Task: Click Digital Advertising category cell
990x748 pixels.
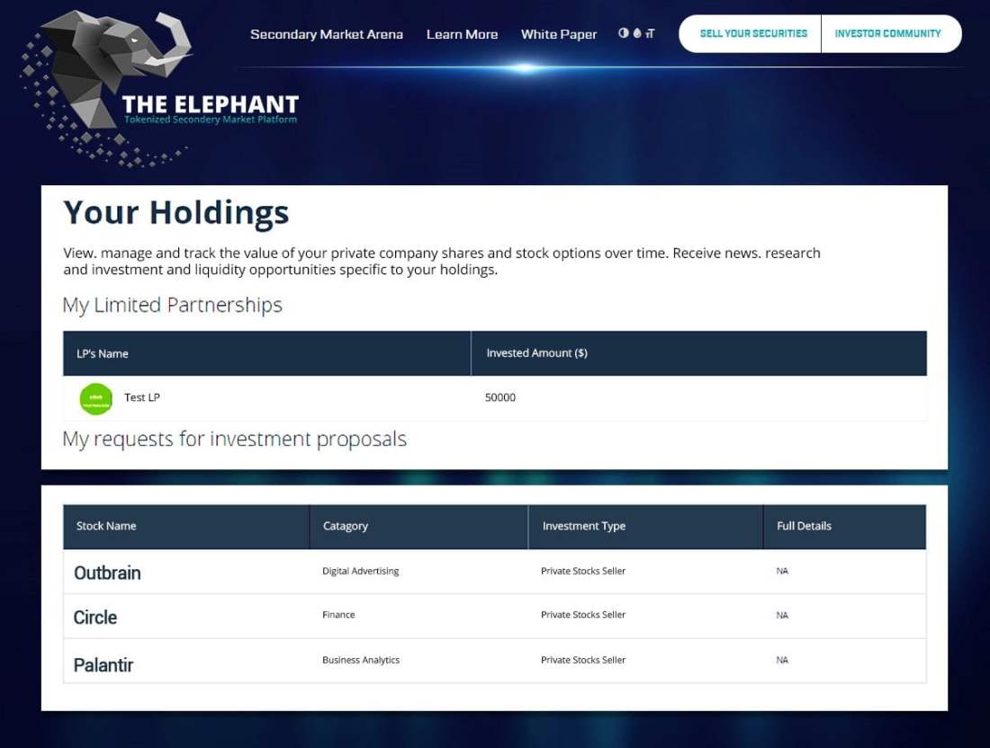Action: point(361,571)
